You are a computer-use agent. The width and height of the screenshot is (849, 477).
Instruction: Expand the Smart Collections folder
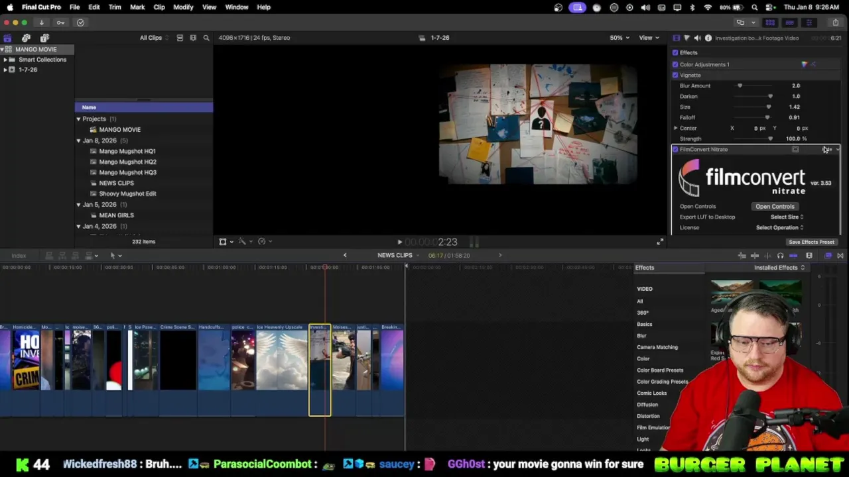point(5,60)
